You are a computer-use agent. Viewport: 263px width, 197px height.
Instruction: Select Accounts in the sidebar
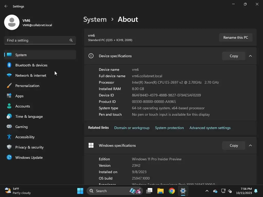(x=40, y=106)
